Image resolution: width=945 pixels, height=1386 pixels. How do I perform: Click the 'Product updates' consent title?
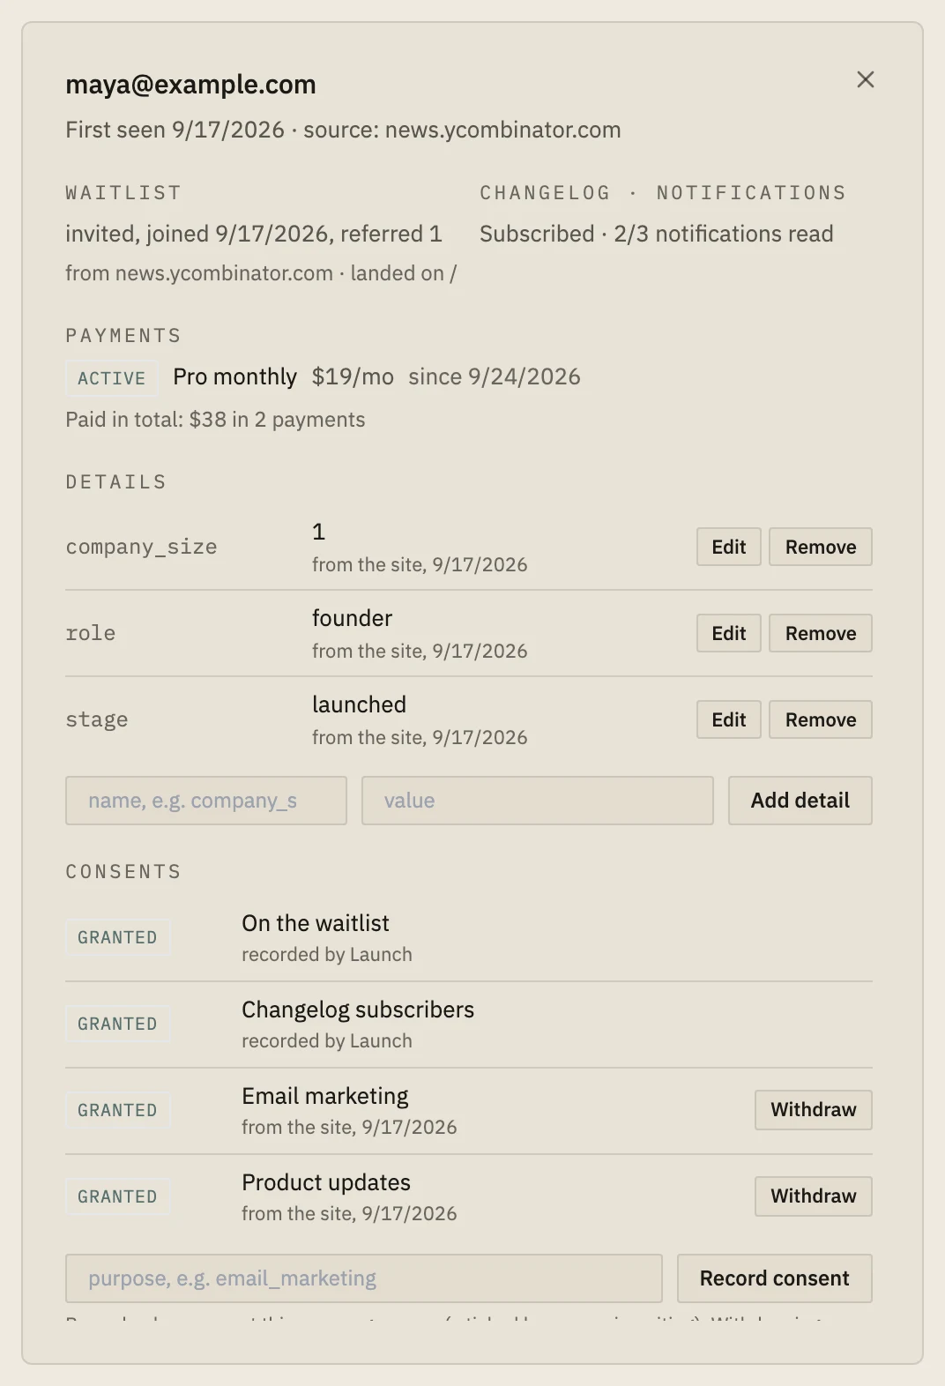coord(326,1182)
